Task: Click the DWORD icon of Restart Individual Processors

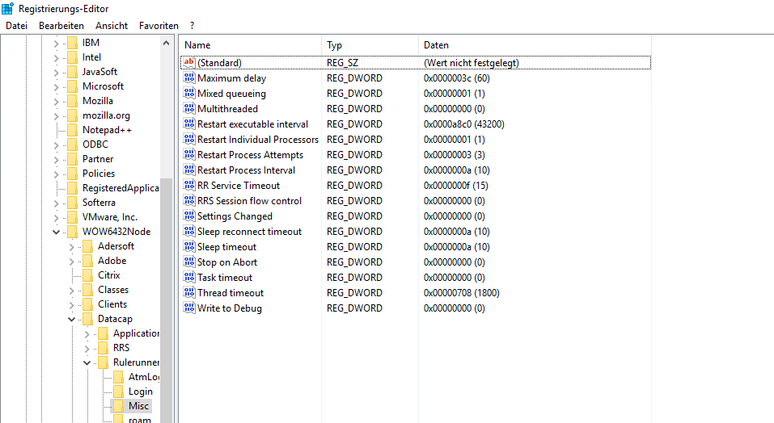Action: click(188, 140)
